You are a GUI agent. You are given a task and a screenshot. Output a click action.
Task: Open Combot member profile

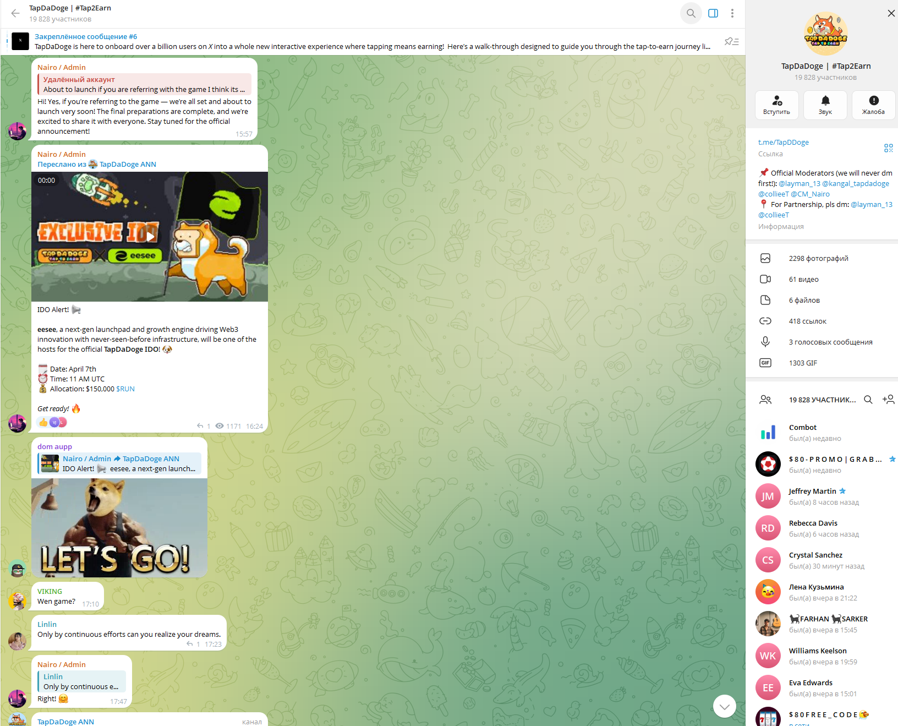[x=822, y=433]
